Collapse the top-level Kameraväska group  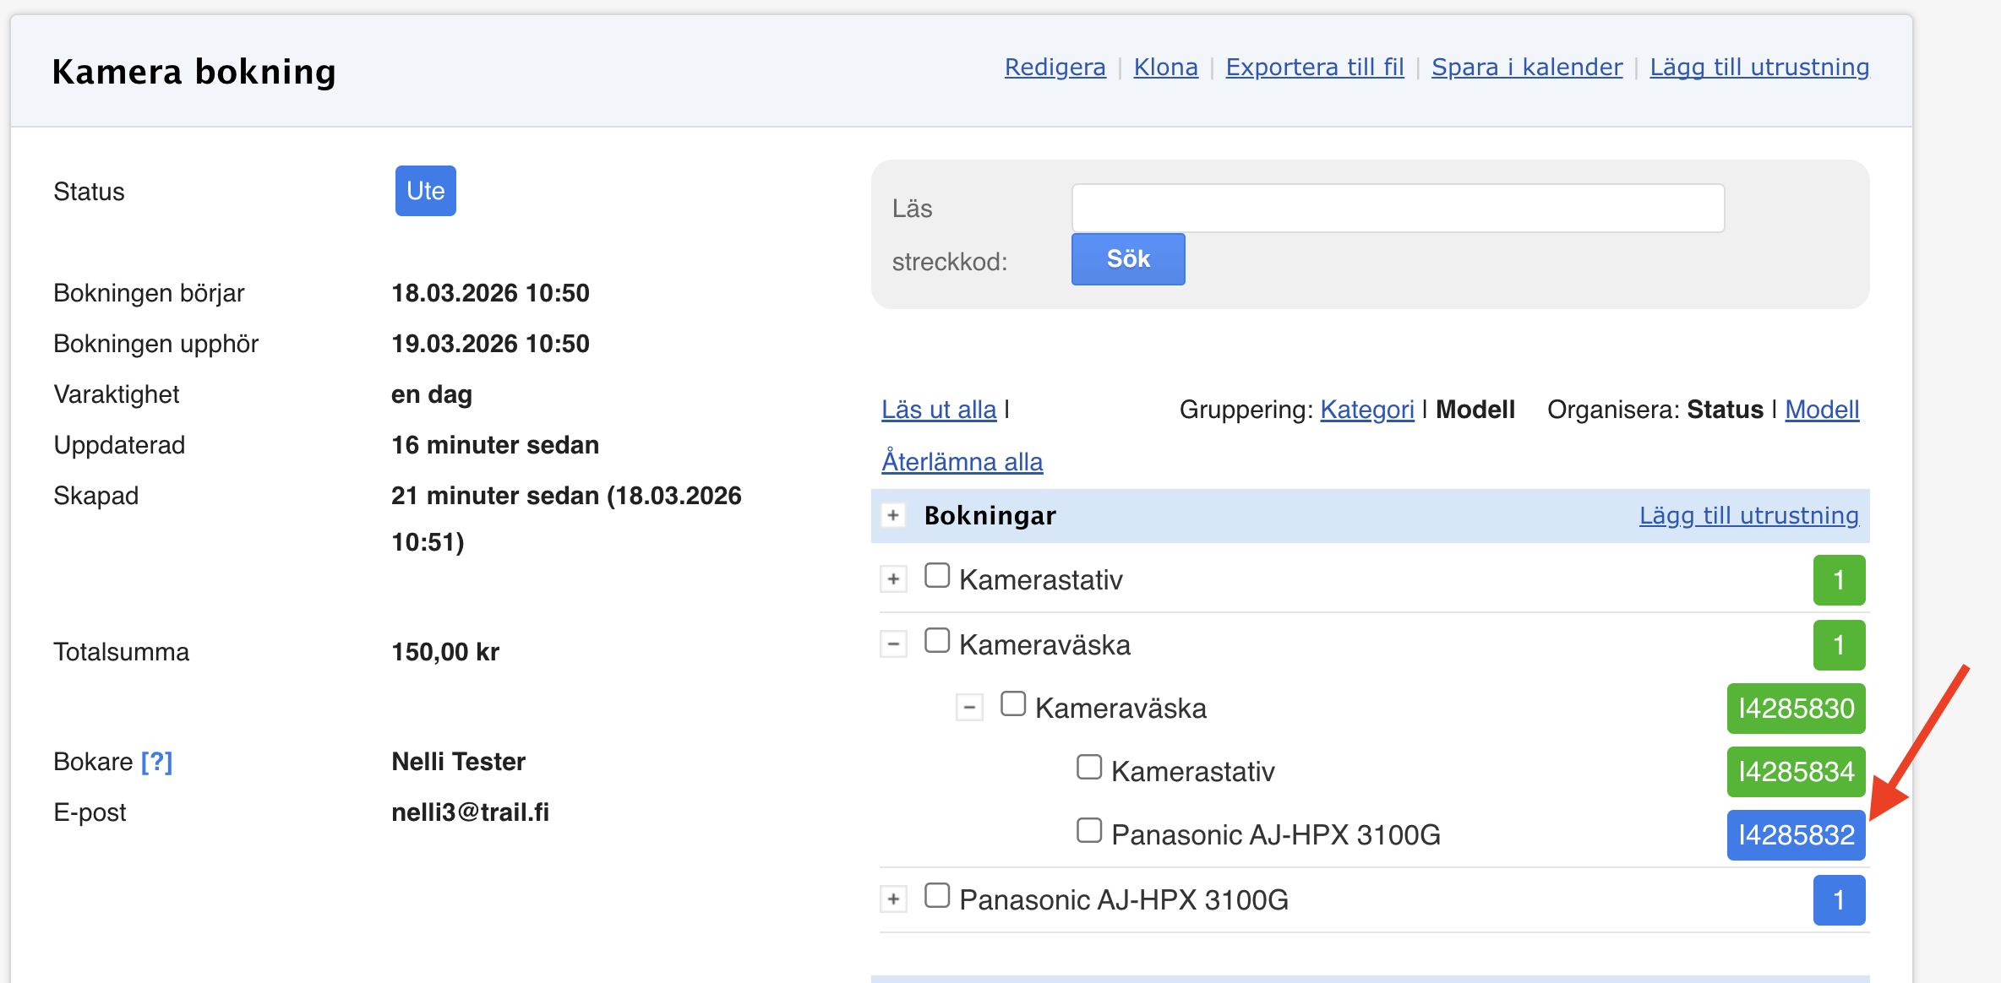point(893,644)
